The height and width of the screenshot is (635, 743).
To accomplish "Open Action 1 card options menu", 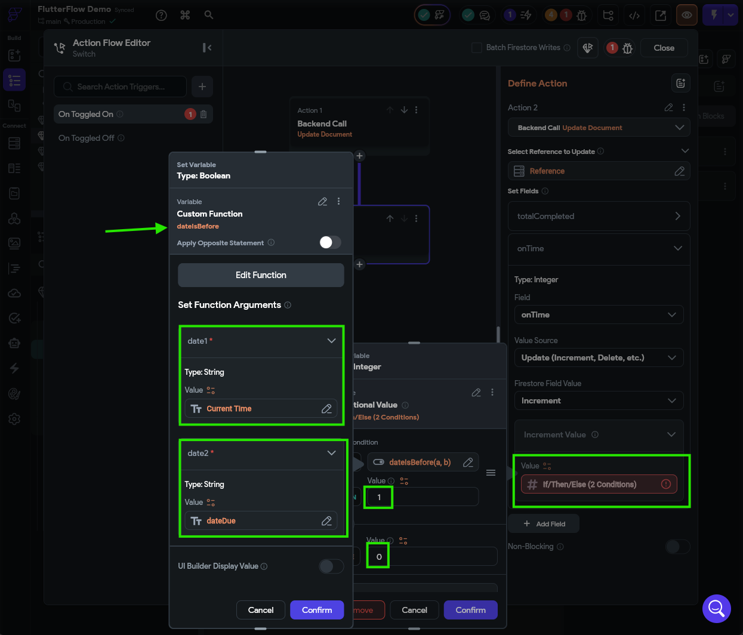I will [416, 110].
